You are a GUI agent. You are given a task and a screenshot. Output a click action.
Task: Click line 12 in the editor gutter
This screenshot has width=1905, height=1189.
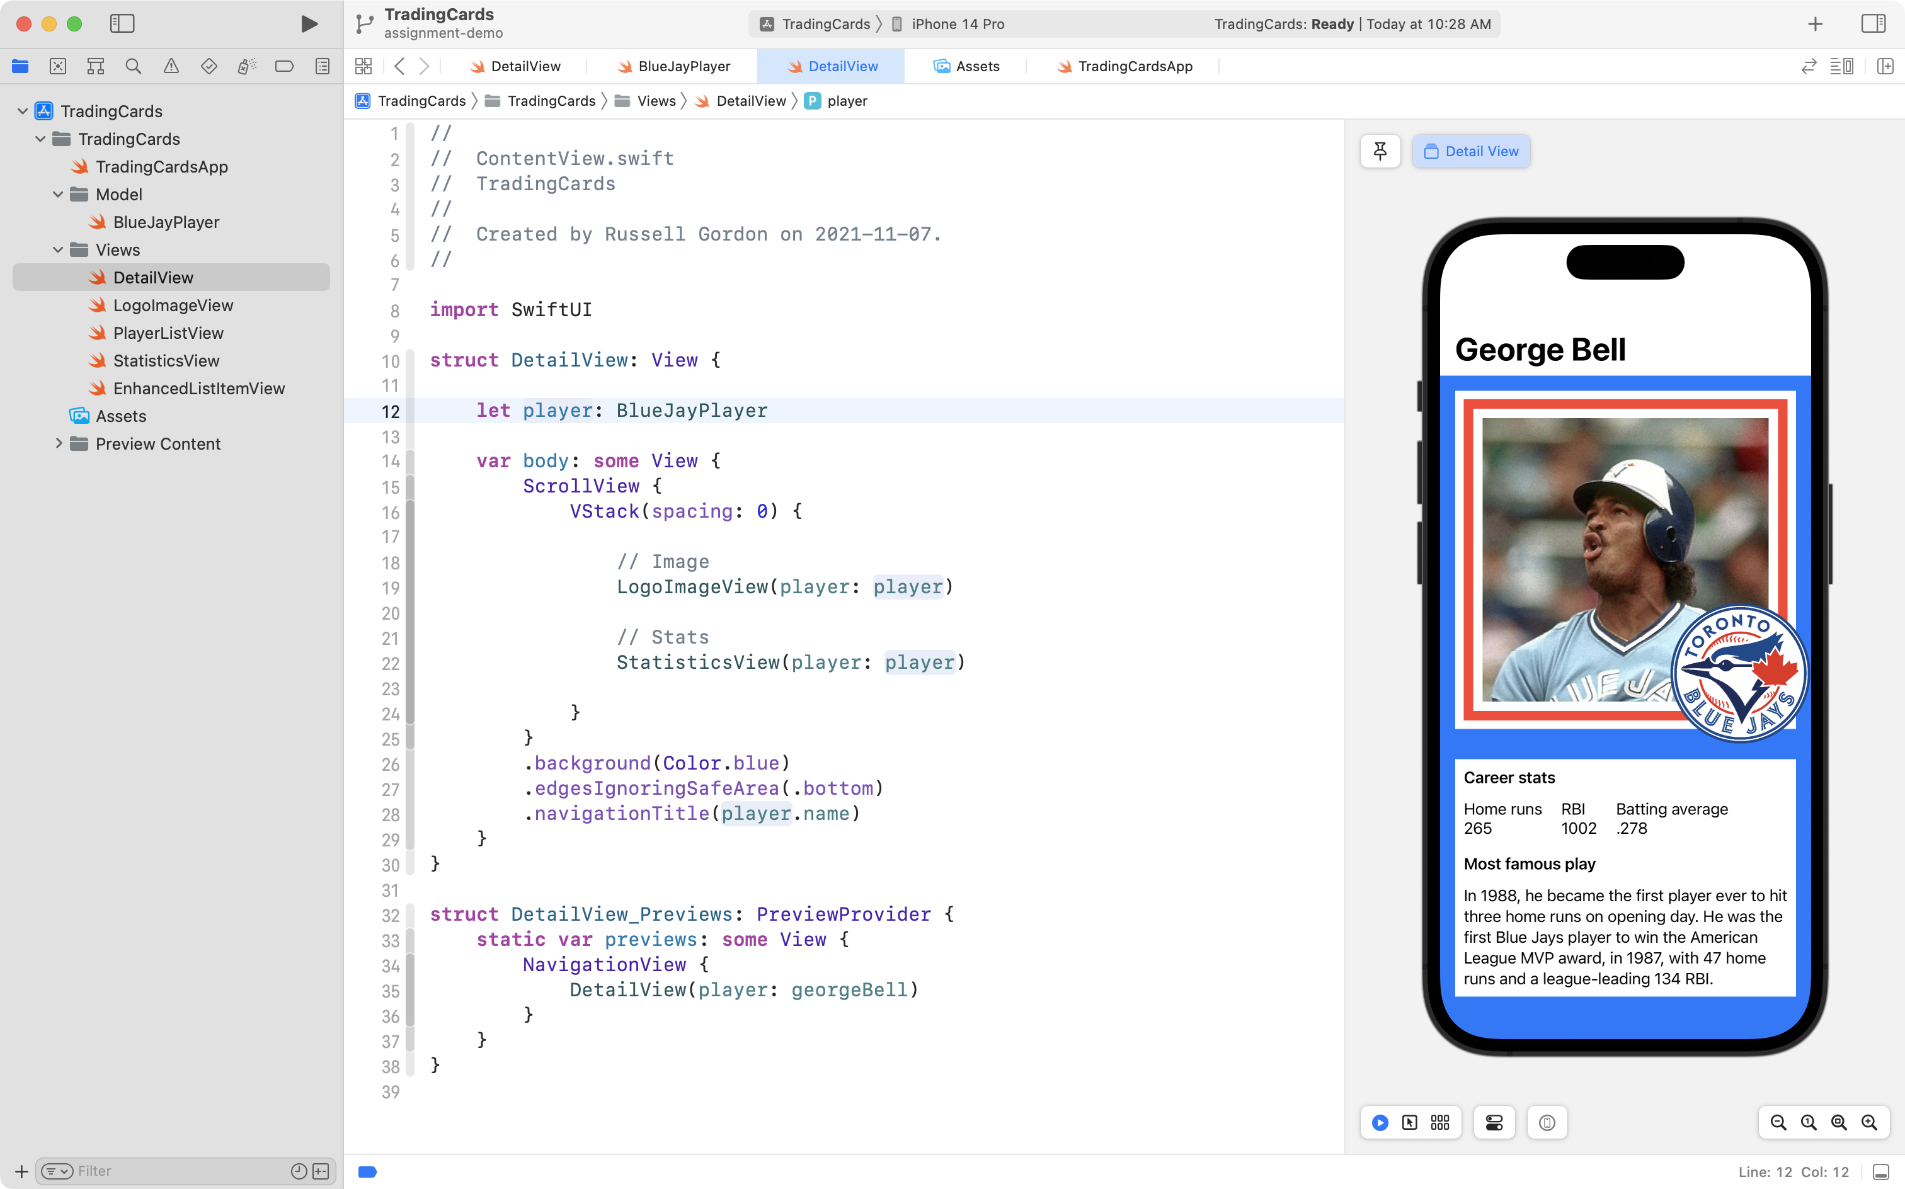coord(390,411)
